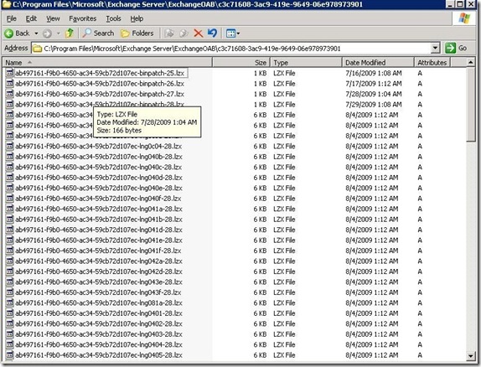Screen dimensions: 481x367
Task: Click the title bar folder icon
Action: [x=7, y=4]
